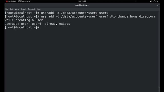The width and height of the screenshot is (164, 92).
Task: Open the Help menu
Action: 38,9
